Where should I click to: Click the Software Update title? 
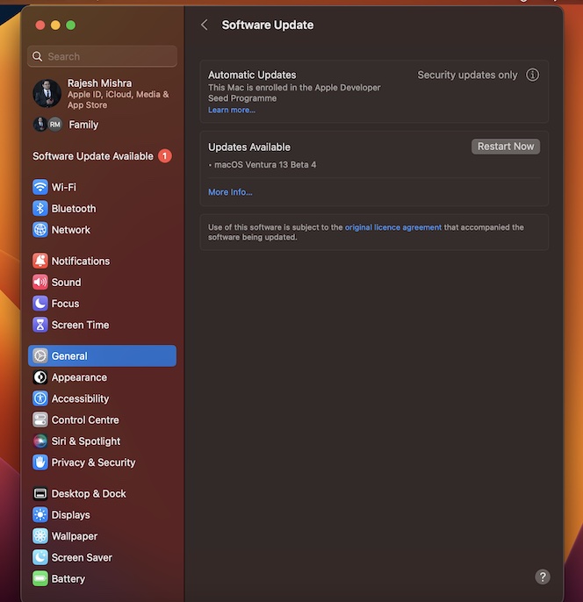point(267,25)
